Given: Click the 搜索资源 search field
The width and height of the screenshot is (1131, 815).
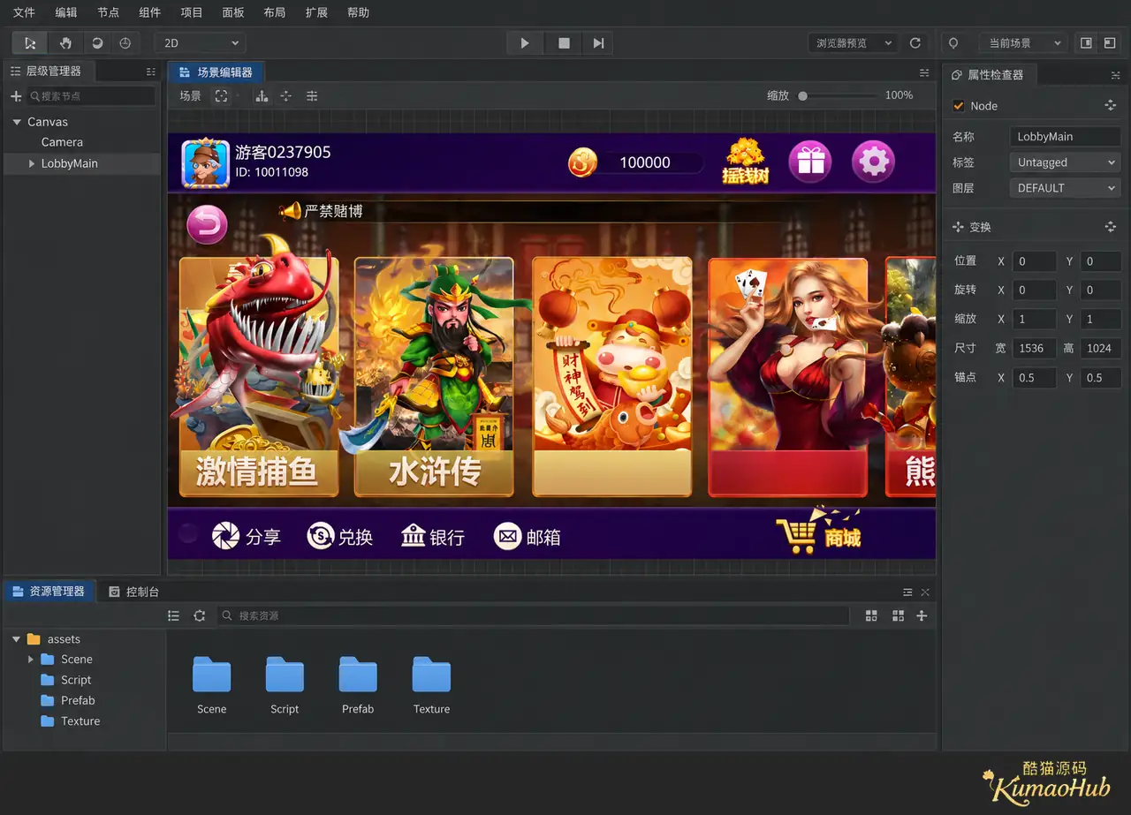Looking at the screenshot, I should pyautogui.click(x=533, y=615).
